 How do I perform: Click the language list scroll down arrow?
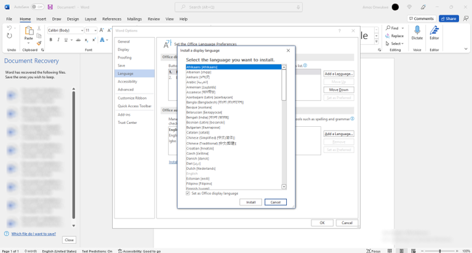point(284,187)
